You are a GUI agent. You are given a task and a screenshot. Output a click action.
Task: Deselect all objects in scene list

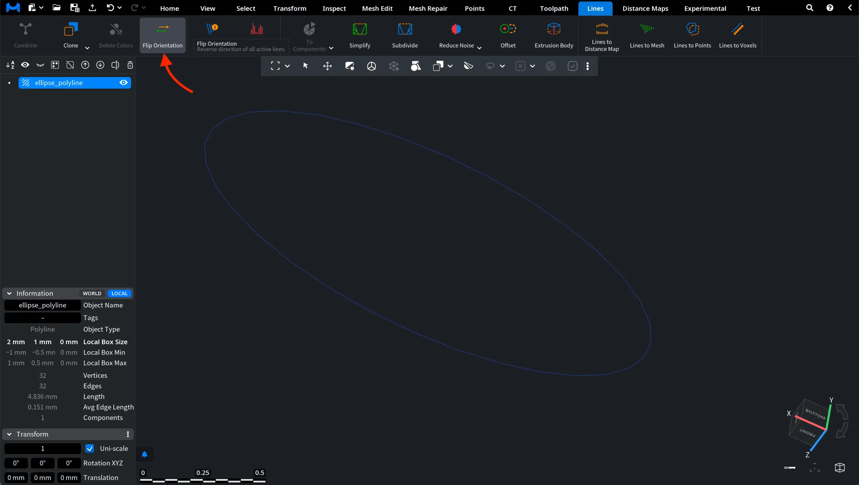70,65
